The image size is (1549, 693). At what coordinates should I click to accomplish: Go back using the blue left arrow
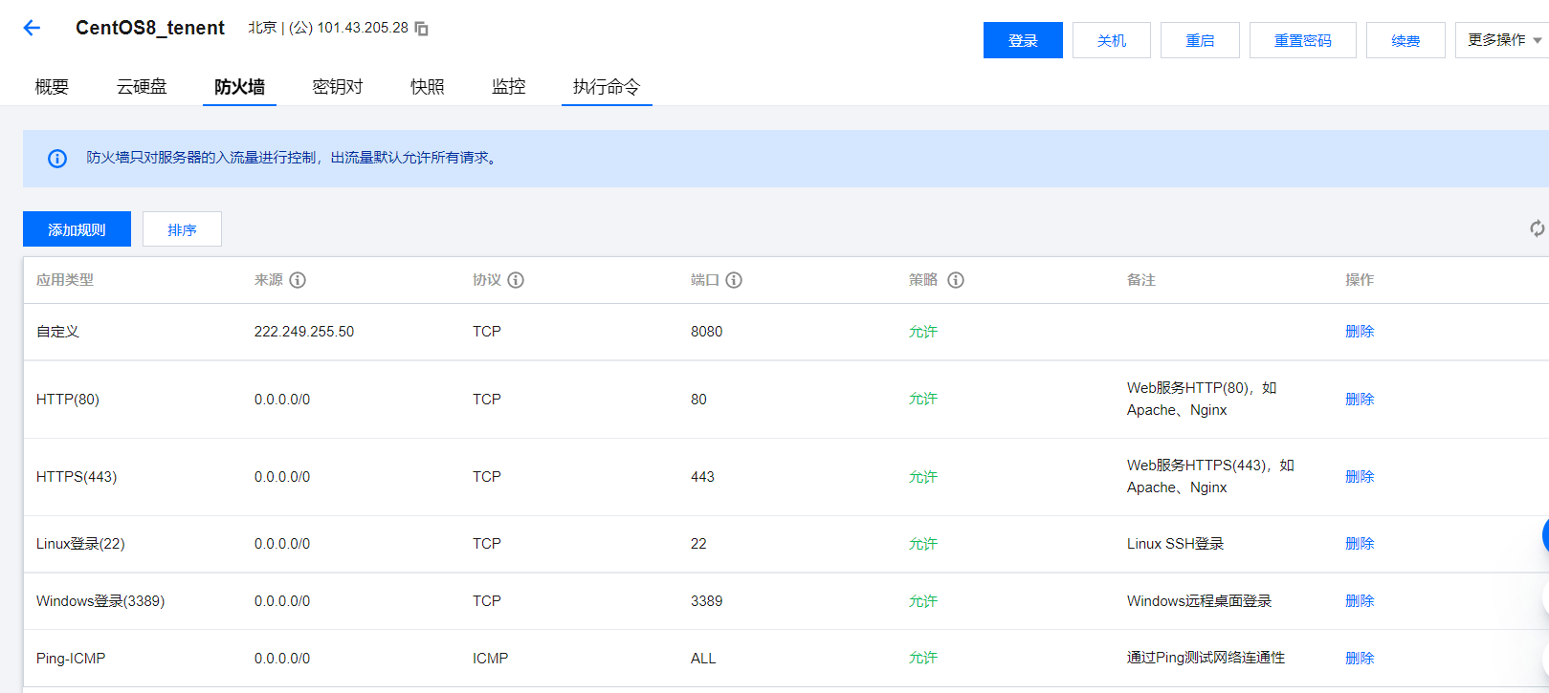(32, 28)
